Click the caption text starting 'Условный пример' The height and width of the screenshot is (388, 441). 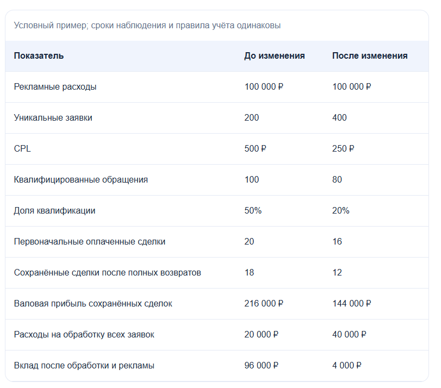tap(147, 26)
